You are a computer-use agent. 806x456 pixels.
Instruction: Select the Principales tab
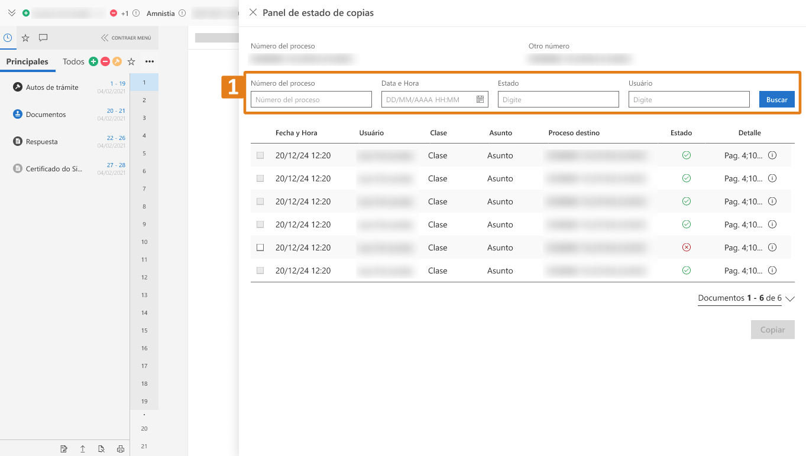pyautogui.click(x=27, y=61)
